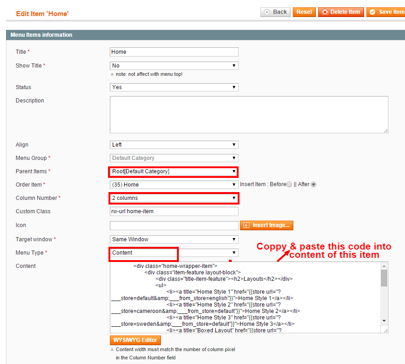Open the Show Title dropdown
Viewport: 405px width, 364px height.
click(x=174, y=66)
